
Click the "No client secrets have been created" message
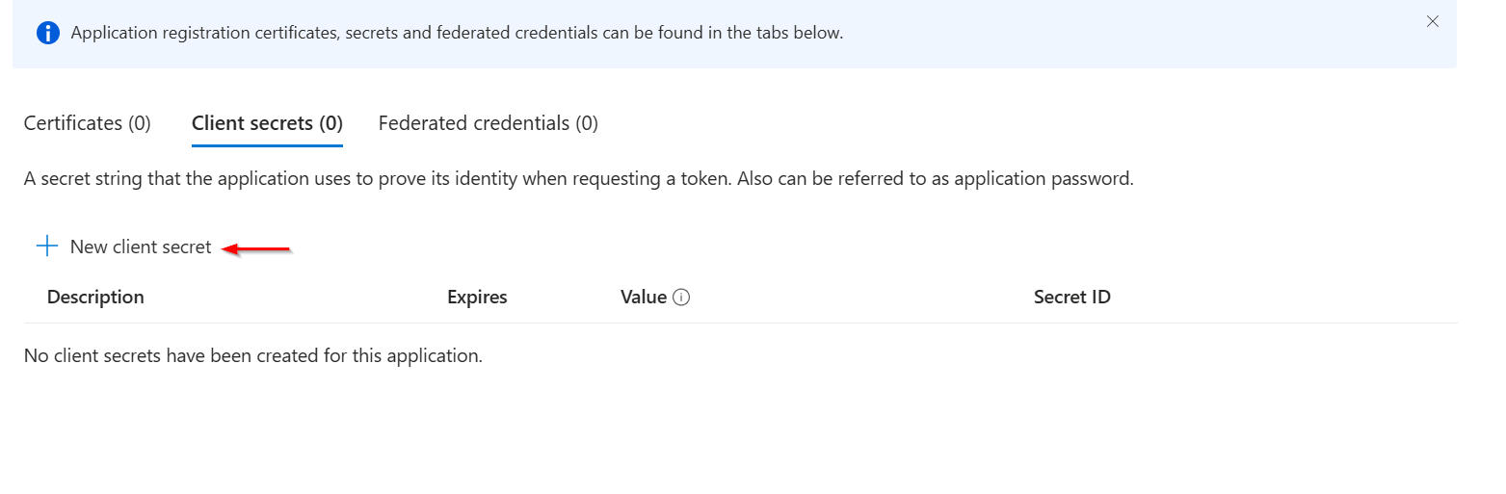(252, 355)
